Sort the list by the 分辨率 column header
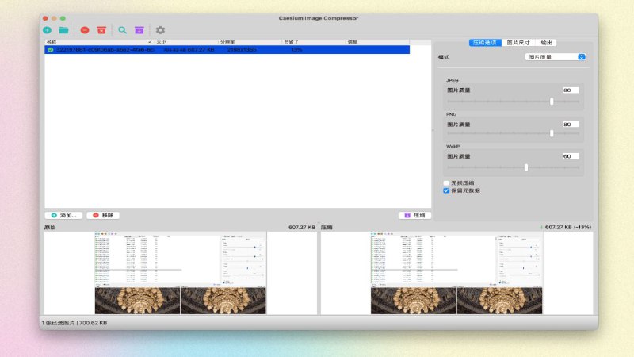 click(250, 42)
